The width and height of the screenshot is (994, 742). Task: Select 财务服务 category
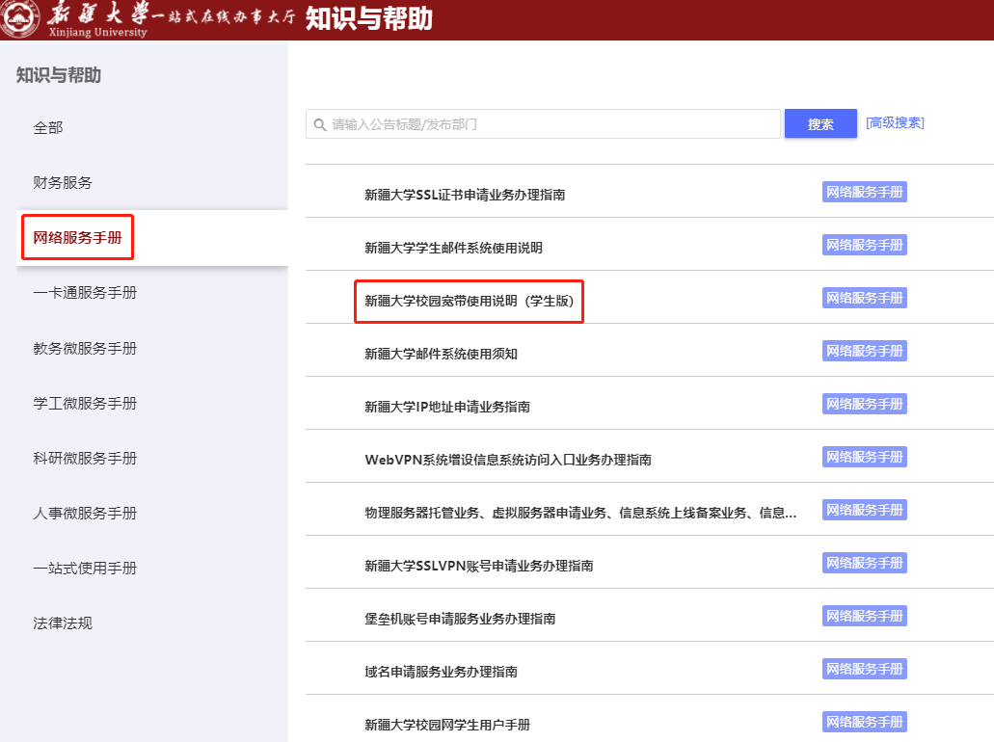coord(63,183)
